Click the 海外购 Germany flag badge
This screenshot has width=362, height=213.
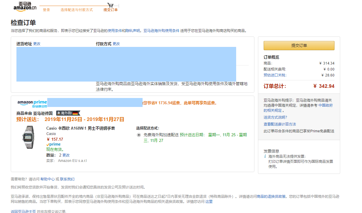pos(68,113)
